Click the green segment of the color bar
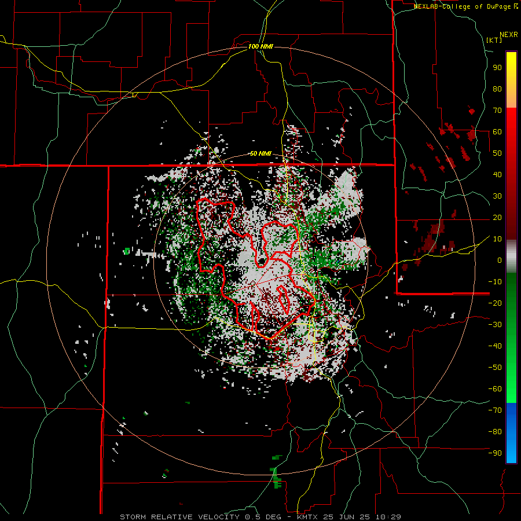This screenshot has height=521, width=521. [511, 337]
